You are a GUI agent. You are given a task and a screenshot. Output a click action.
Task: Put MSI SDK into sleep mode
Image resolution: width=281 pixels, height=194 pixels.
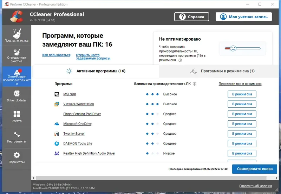[242, 94]
